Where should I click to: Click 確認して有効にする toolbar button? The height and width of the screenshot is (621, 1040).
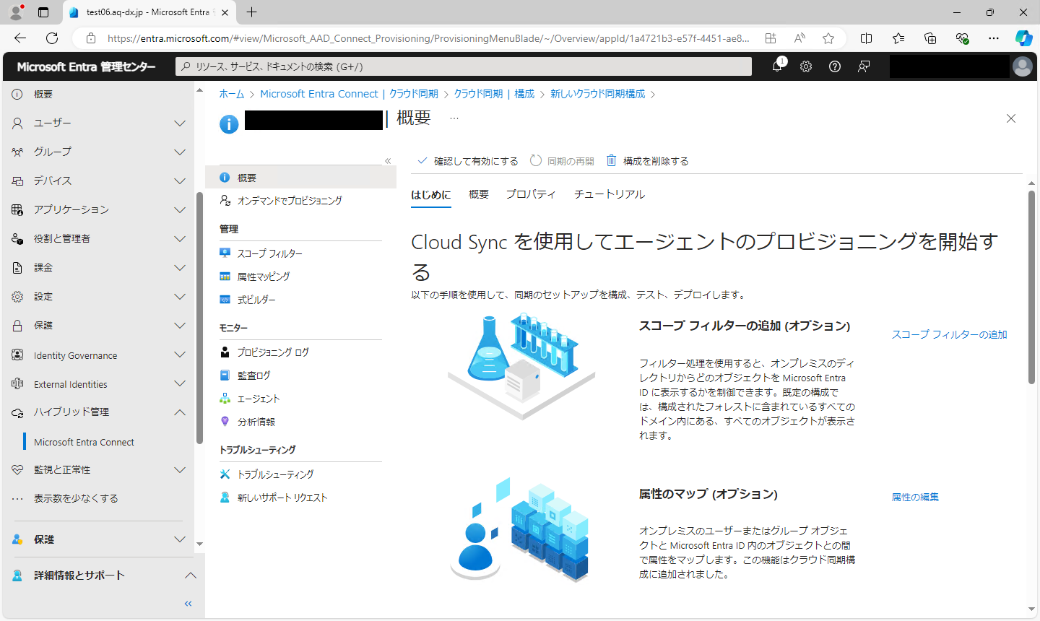[468, 161]
